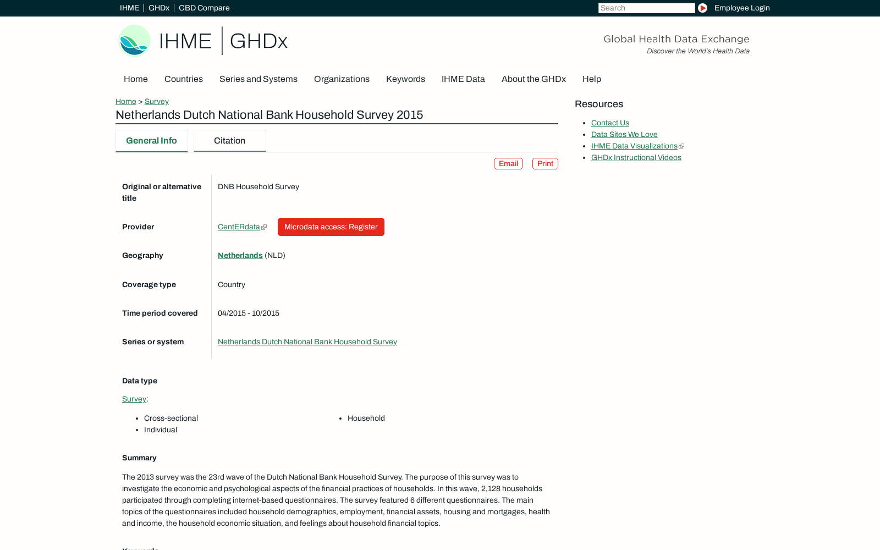Click the red search submit arrow button
The image size is (880, 550).
click(x=702, y=8)
